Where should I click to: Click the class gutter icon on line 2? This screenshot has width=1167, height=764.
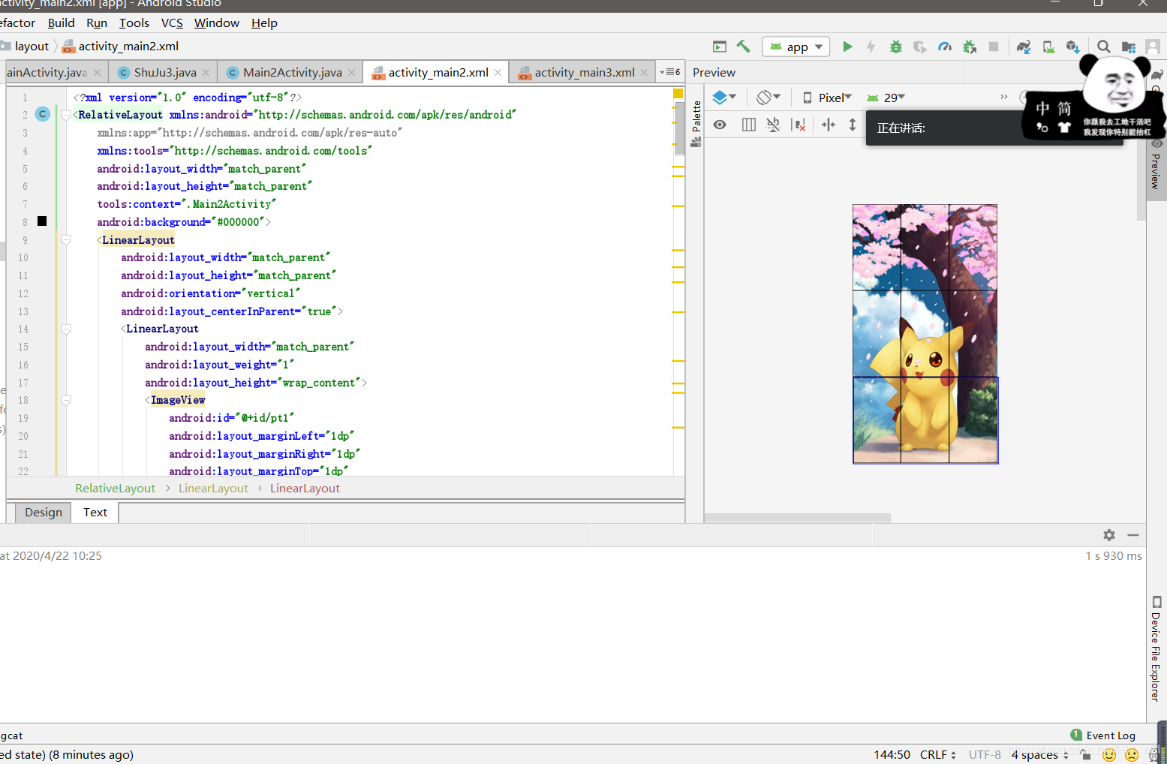tap(43, 114)
